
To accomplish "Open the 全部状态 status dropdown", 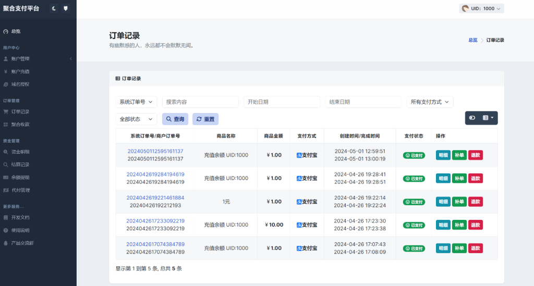I will pos(136,119).
